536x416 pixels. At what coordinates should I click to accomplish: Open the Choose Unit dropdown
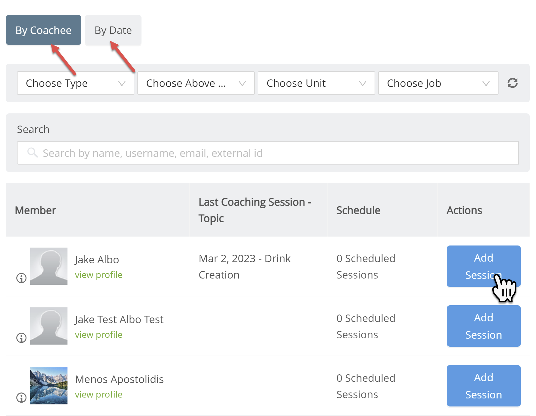[316, 83]
